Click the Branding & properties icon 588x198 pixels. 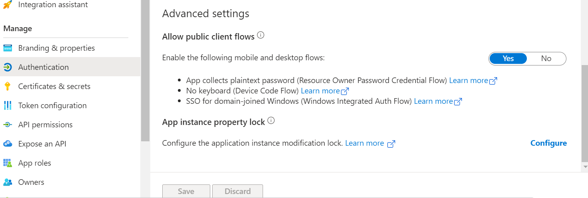click(x=7, y=48)
